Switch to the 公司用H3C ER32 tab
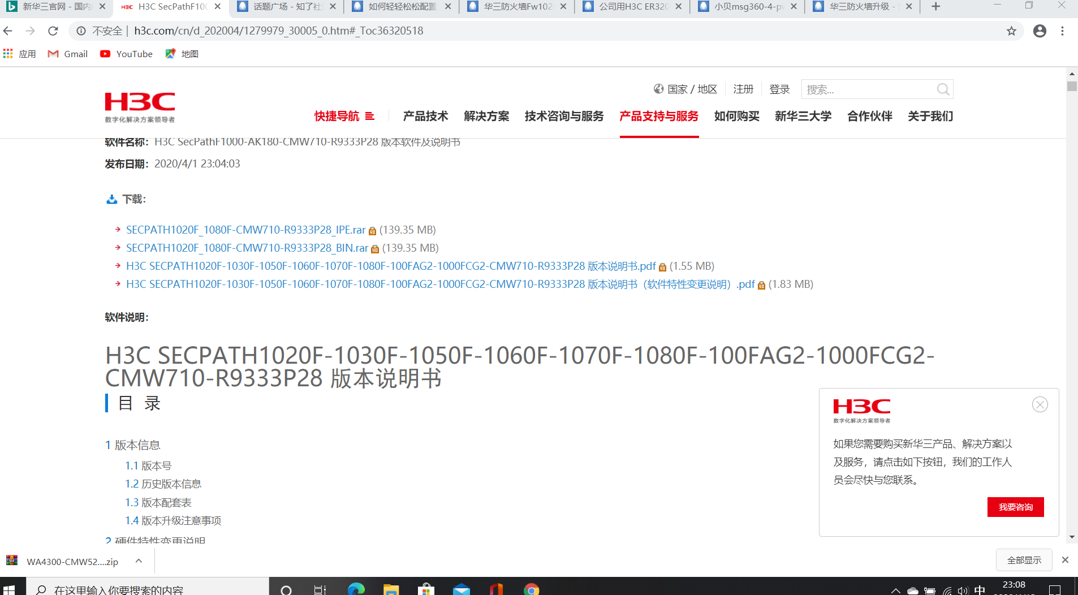This screenshot has height=595, width=1078. pyautogui.click(x=633, y=7)
